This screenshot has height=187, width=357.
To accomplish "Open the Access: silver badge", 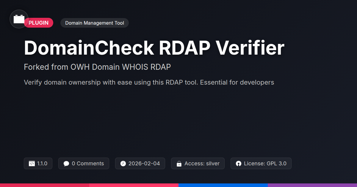I will click(x=198, y=164).
